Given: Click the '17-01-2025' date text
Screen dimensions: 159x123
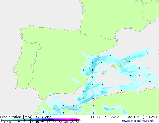Looking at the screenshot, I should pyautogui.click(x=108, y=117).
